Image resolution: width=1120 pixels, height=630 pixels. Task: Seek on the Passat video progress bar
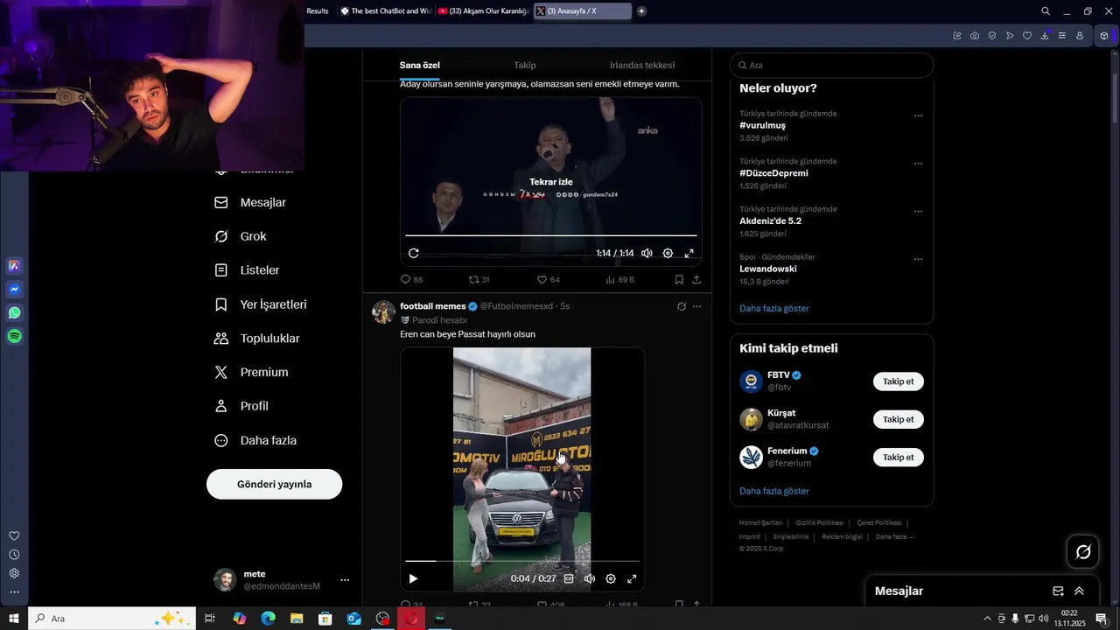pyautogui.click(x=522, y=561)
